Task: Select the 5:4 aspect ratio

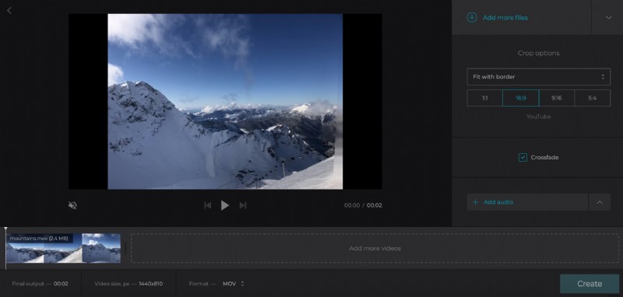Action: click(592, 98)
